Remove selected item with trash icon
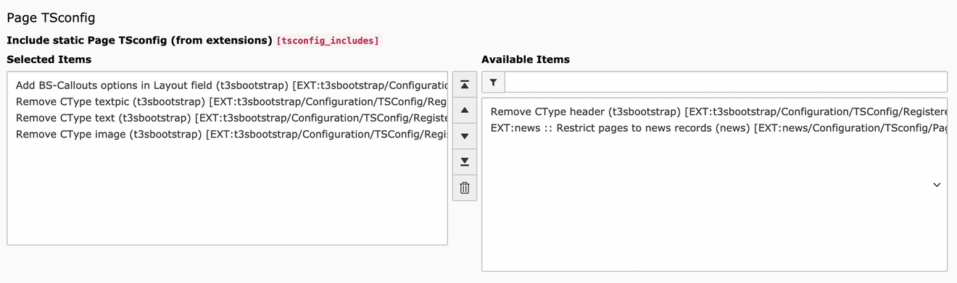957x283 pixels. pyautogui.click(x=465, y=187)
